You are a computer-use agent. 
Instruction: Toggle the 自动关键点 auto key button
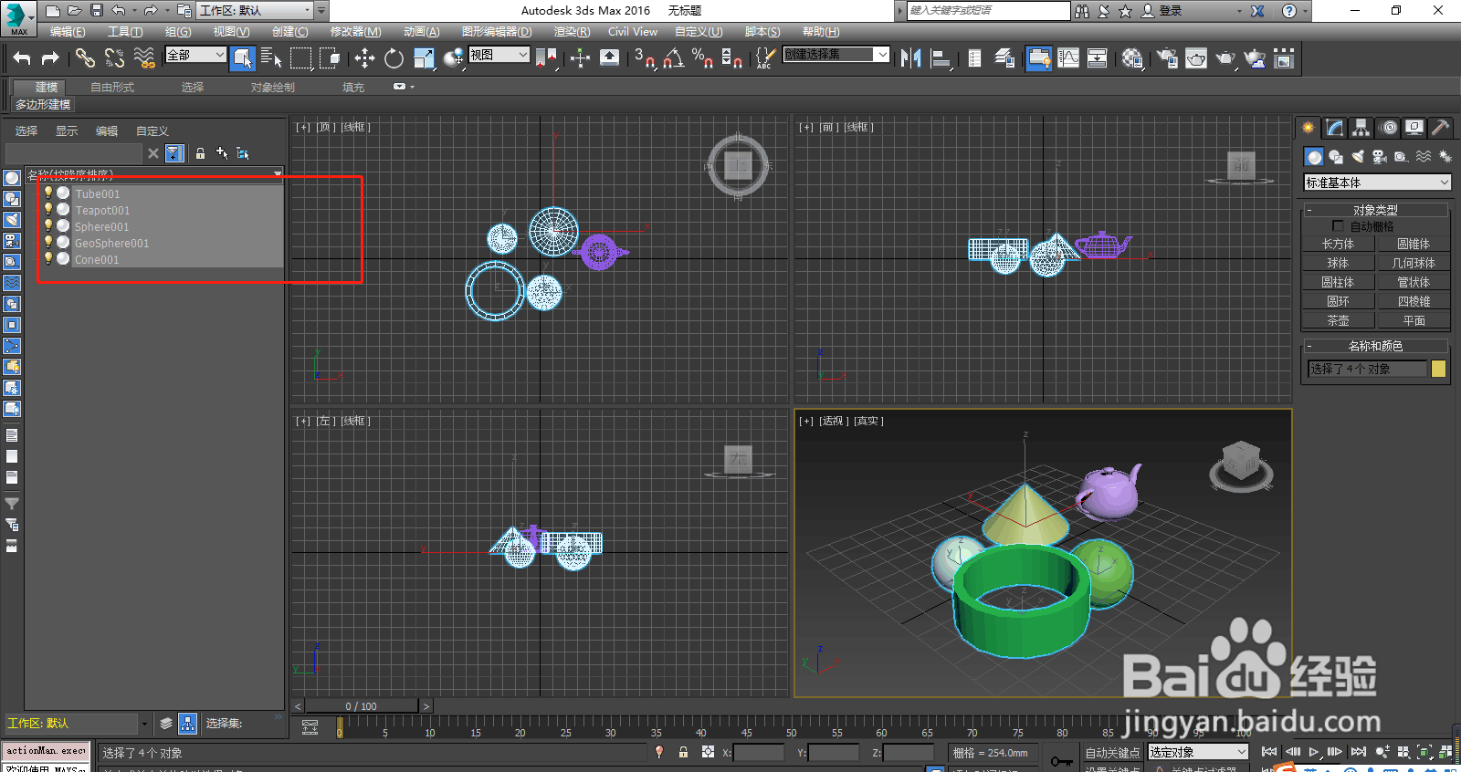point(1113,753)
